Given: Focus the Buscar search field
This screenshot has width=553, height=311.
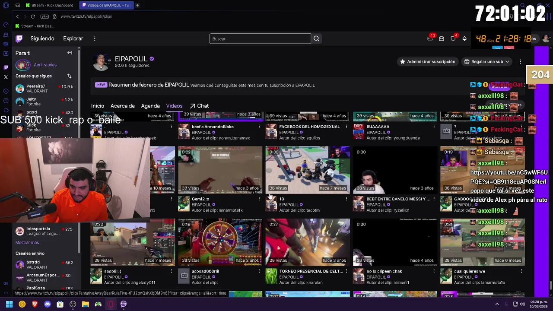Looking at the screenshot, I should [x=260, y=39].
